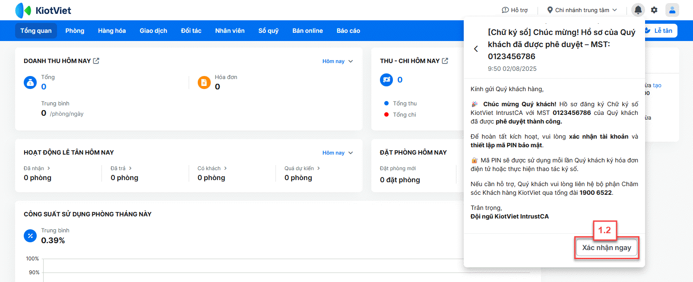Viewport: 693px width, 282px height.
Task: Switch to the Tổng quan tab
Action: [x=36, y=31]
